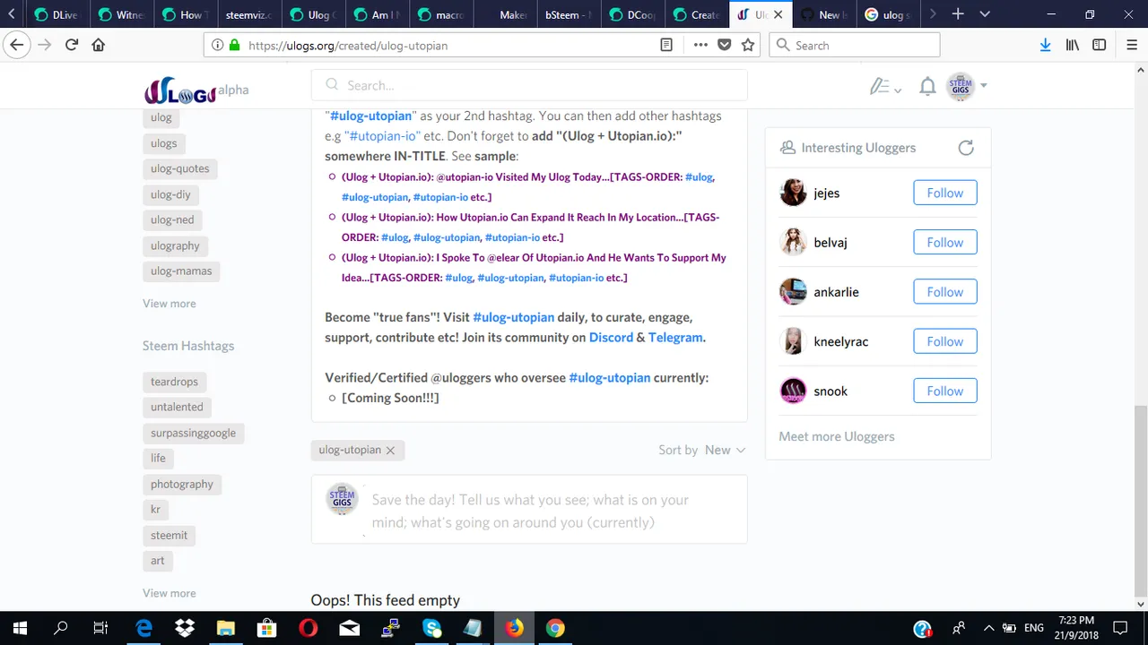1148x645 pixels.
Task: Show site information for ulogs.org
Action: click(217, 45)
